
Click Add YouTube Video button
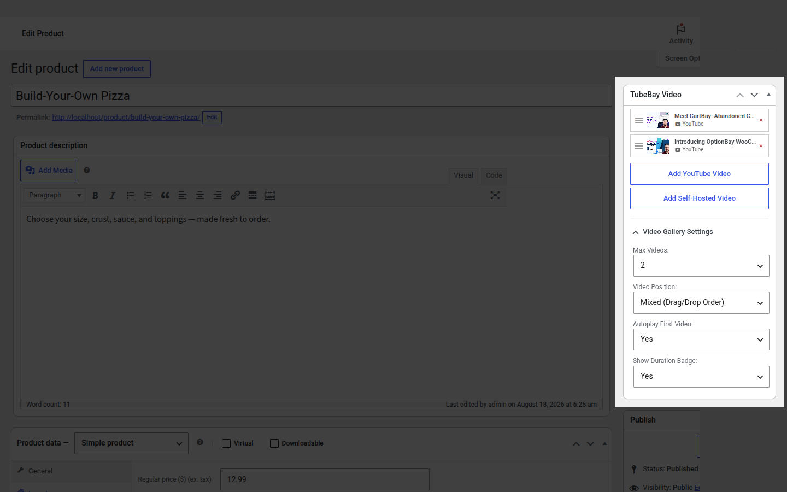point(700,174)
